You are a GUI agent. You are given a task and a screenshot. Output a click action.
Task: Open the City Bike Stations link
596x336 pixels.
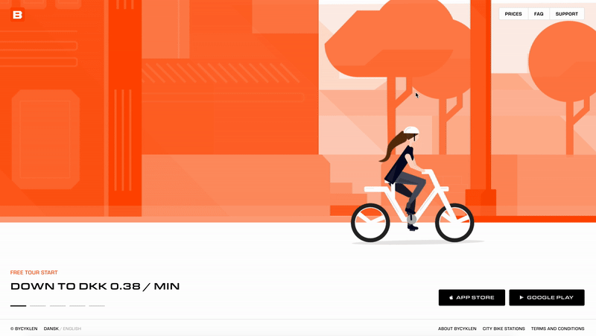coord(504,329)
